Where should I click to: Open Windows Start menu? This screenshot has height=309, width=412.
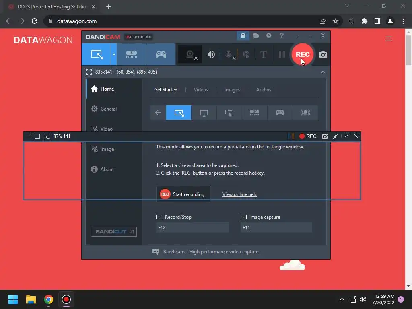(13, 299)
